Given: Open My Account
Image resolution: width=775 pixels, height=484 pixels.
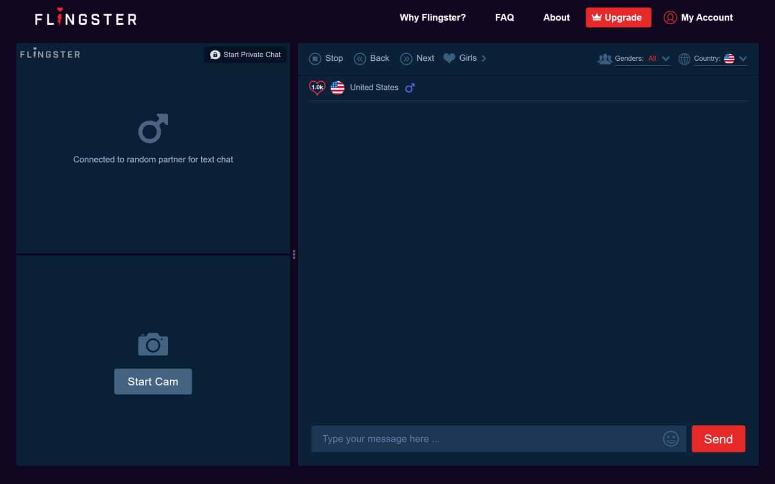Looking at the screenshot, I should (698, 18).
